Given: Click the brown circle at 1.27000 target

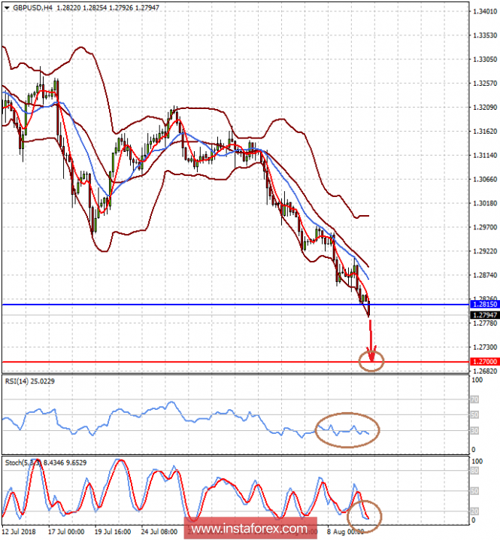Looking at the screenshot, I should tap(371, 362).
